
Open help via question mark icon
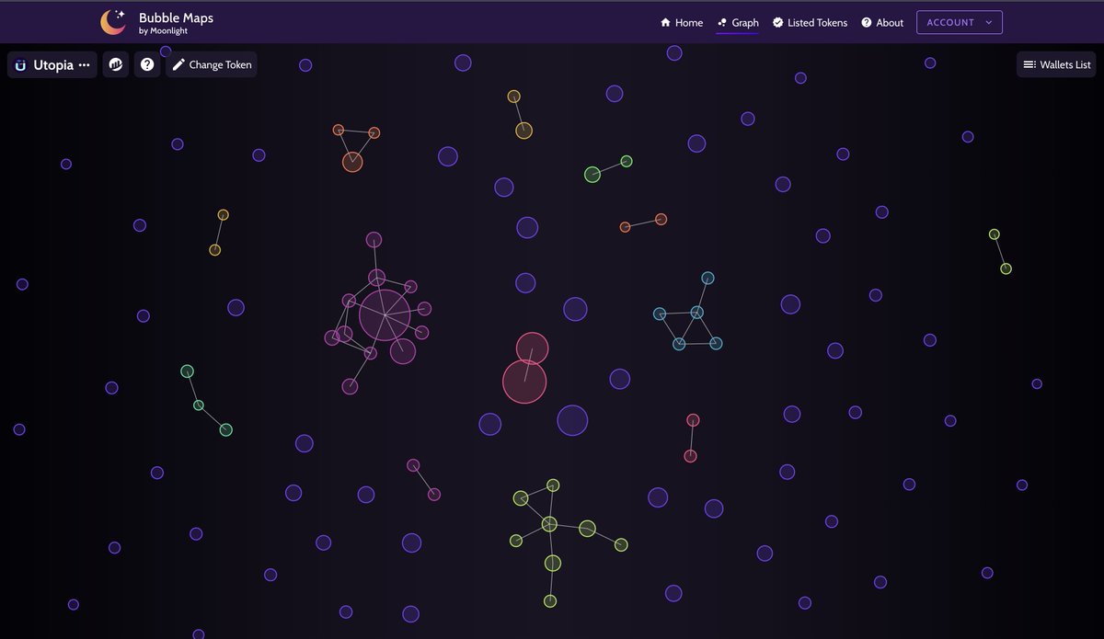[146, 65]
